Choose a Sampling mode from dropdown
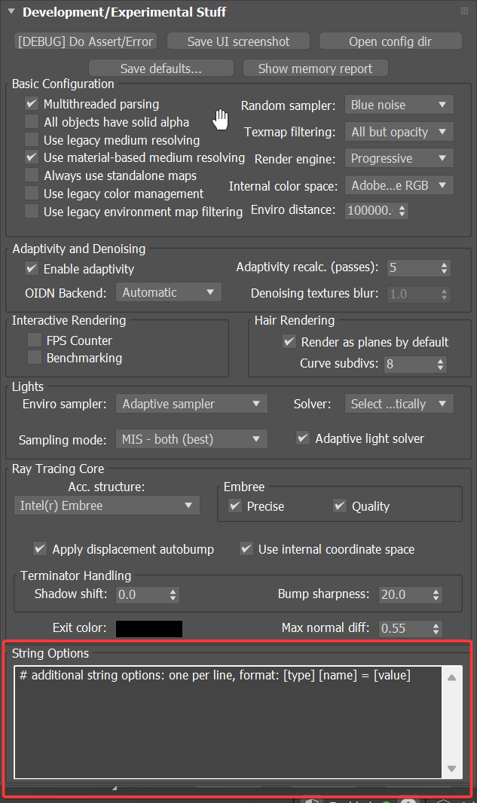The image size is (477, 803). [x=191, y=439]
